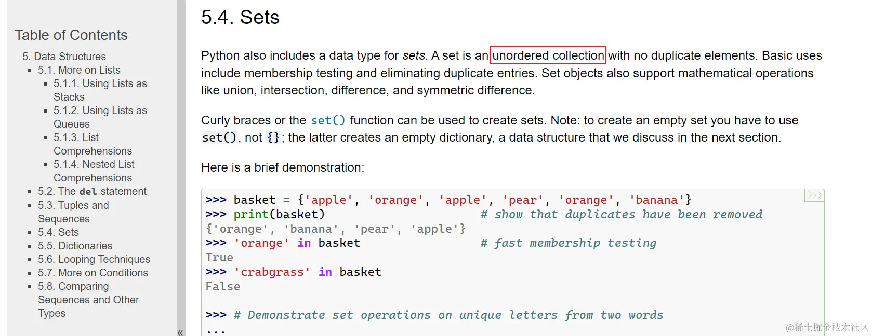
Task: Click the print(basket) line in the code
Action: (279, 214)
